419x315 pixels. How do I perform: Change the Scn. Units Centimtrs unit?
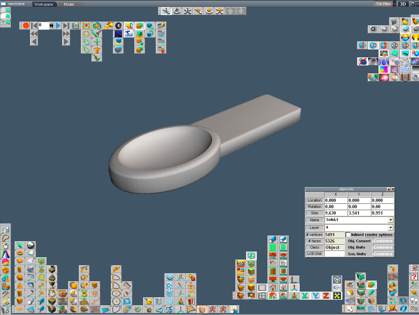[x=383, y=254]
